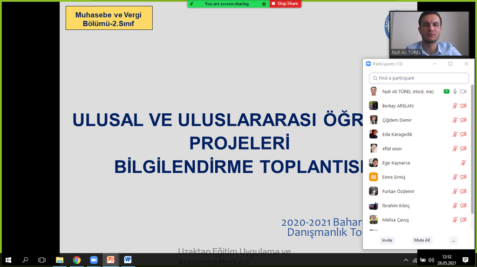Click Nuh Ali TÜREL's video thumbnail

coord(429,34)
